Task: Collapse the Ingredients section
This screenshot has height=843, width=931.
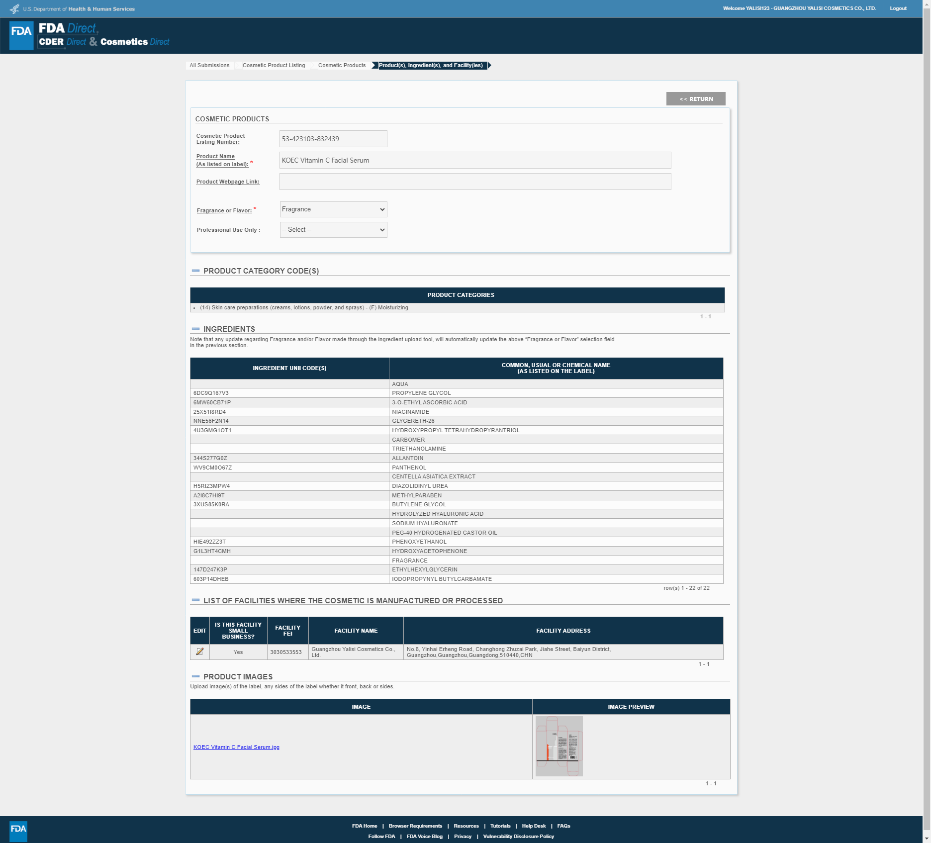Action: coord(196,329)
